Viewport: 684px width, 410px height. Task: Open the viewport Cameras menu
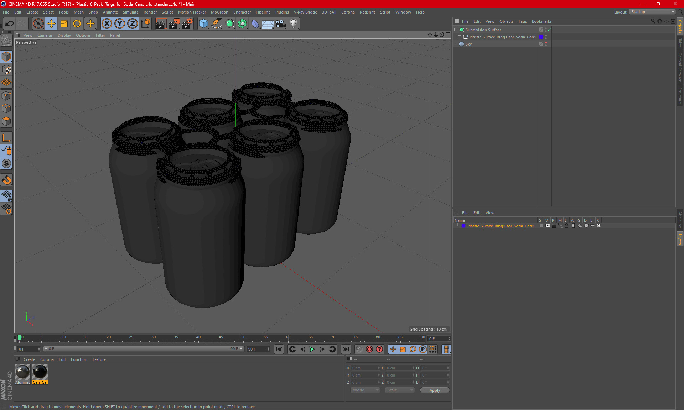coord(45,35)
